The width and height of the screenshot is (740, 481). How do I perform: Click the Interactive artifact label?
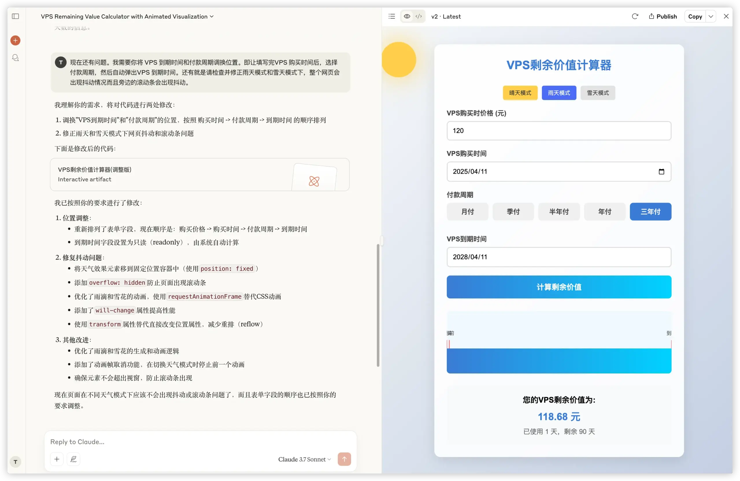click(x=84, y=179)
